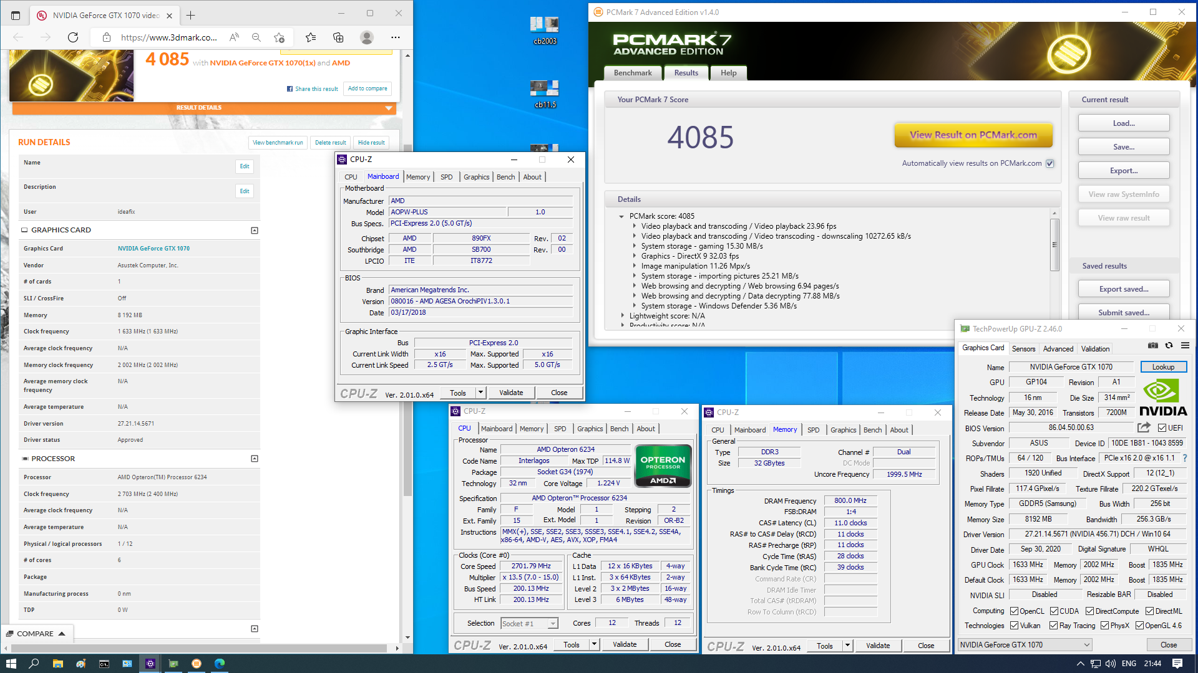
Task: Open the Socket #1 selection dropdown in CPU-Z
Action: click(529, 624)
